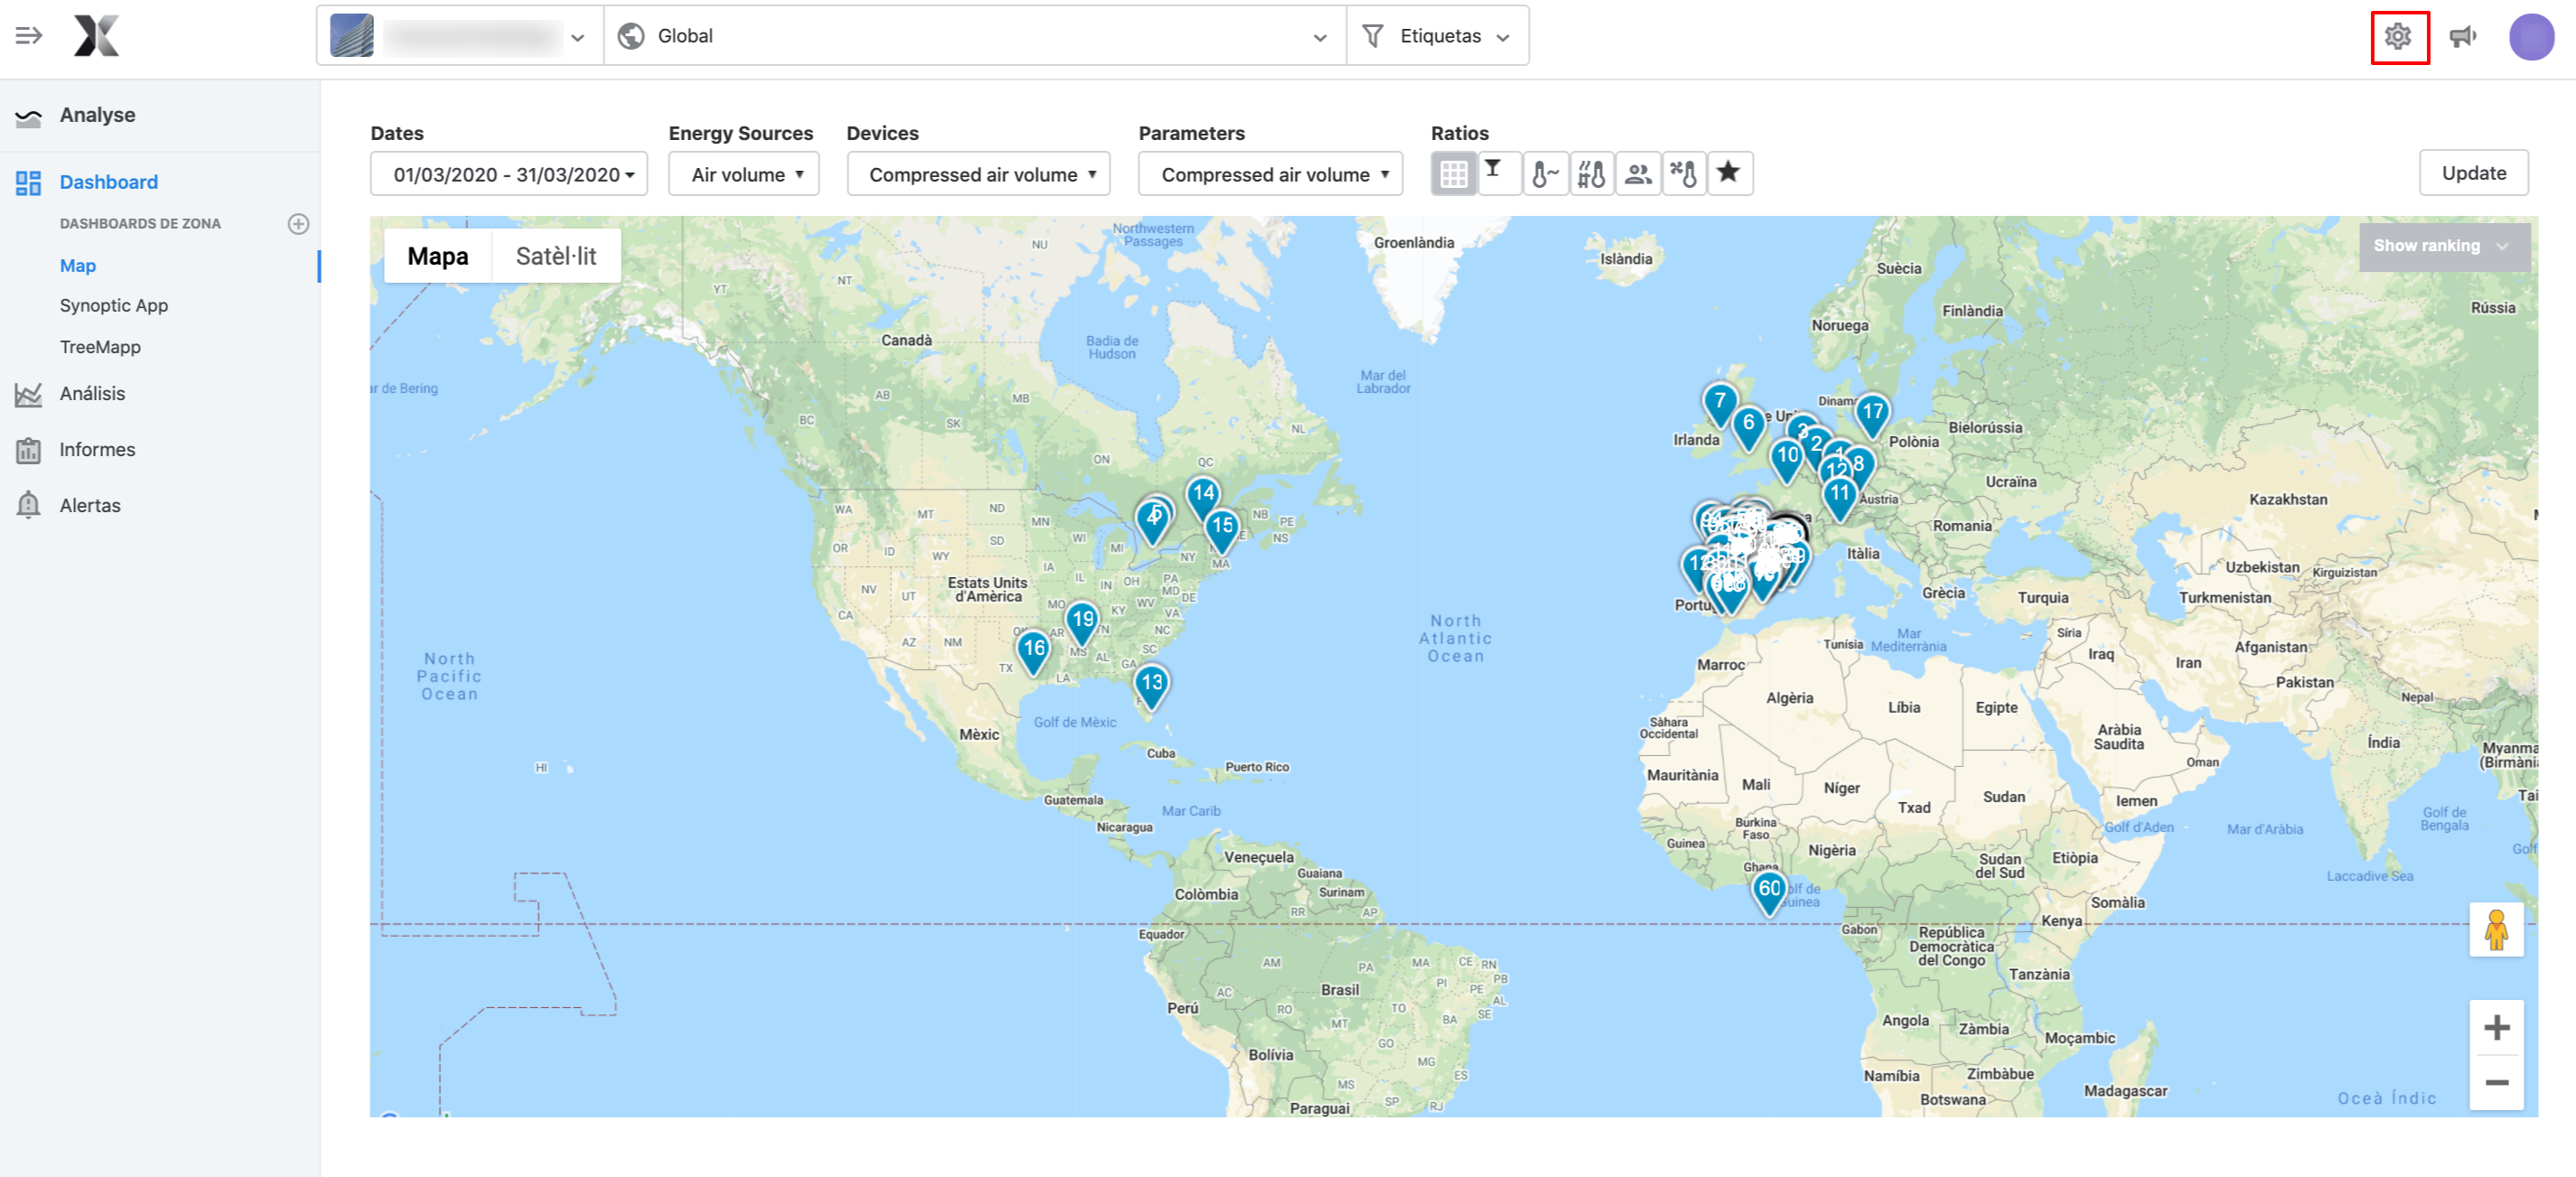2576x1177 pixels.
Task: Click map marker 60 near Golf de Guinea
Action: [x=1769, y=891]
